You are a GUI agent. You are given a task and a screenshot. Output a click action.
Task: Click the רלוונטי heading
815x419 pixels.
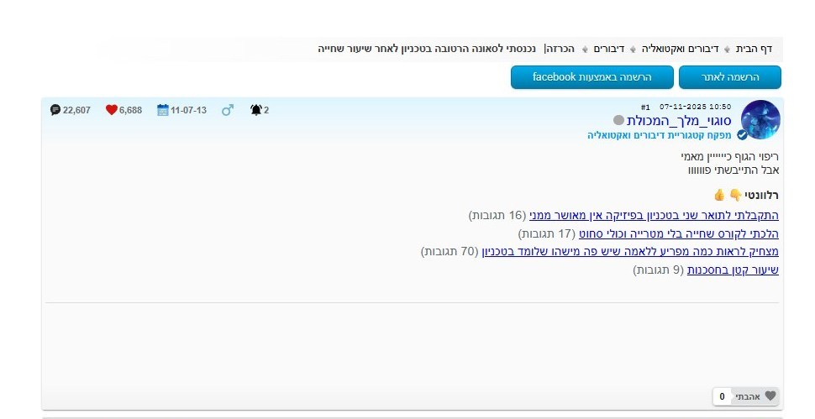pyautogui.click(x=761, y=196)
